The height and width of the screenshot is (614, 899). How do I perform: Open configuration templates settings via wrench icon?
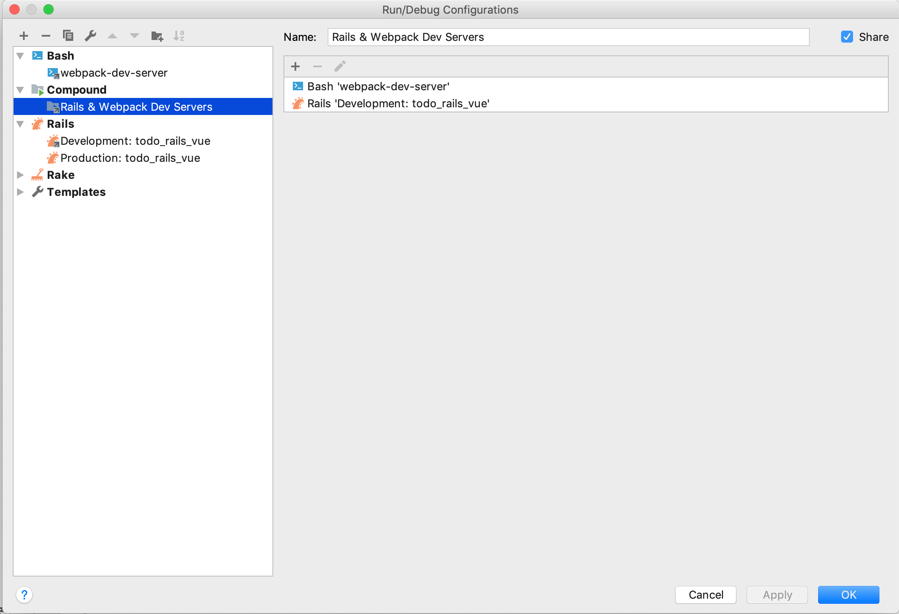90,36
